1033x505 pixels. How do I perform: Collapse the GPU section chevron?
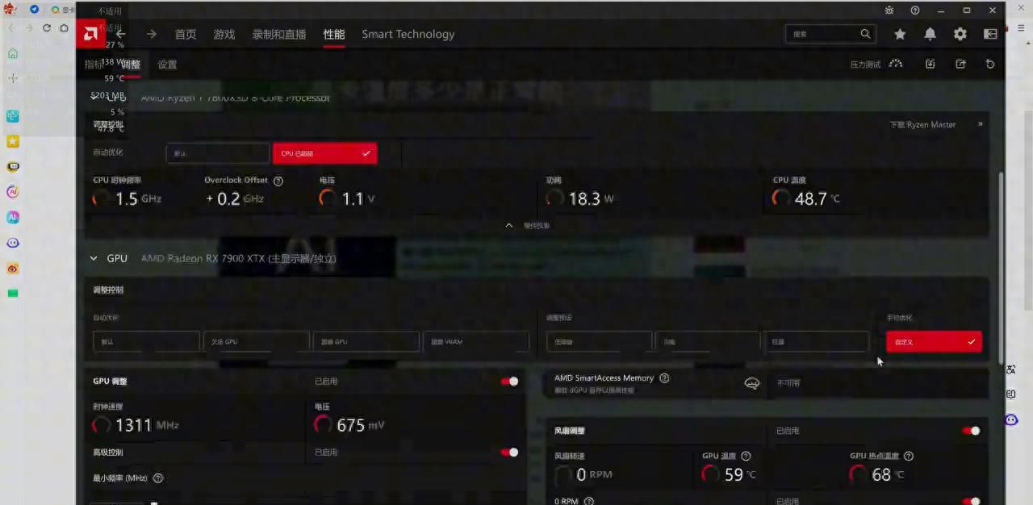[x=94, y=258]
